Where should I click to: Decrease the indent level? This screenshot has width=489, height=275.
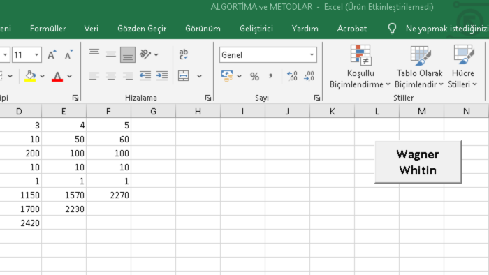click(145, 76)
